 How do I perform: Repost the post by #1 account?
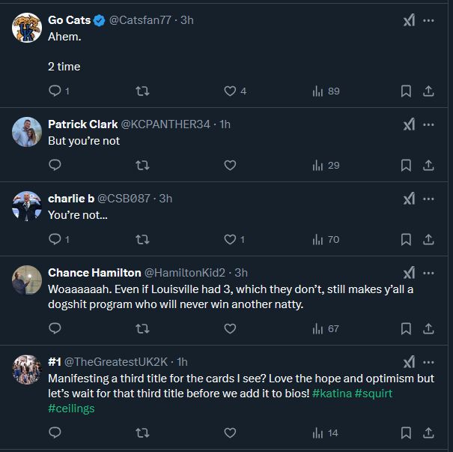click(142, 433)
